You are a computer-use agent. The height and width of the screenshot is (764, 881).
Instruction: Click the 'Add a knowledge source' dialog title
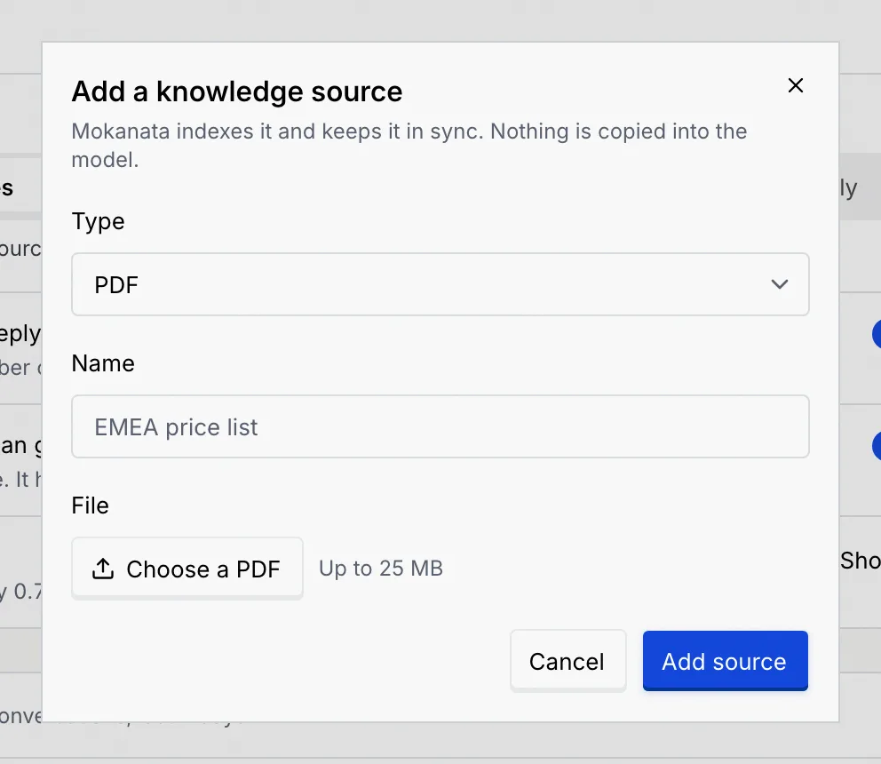pos(236,92)
